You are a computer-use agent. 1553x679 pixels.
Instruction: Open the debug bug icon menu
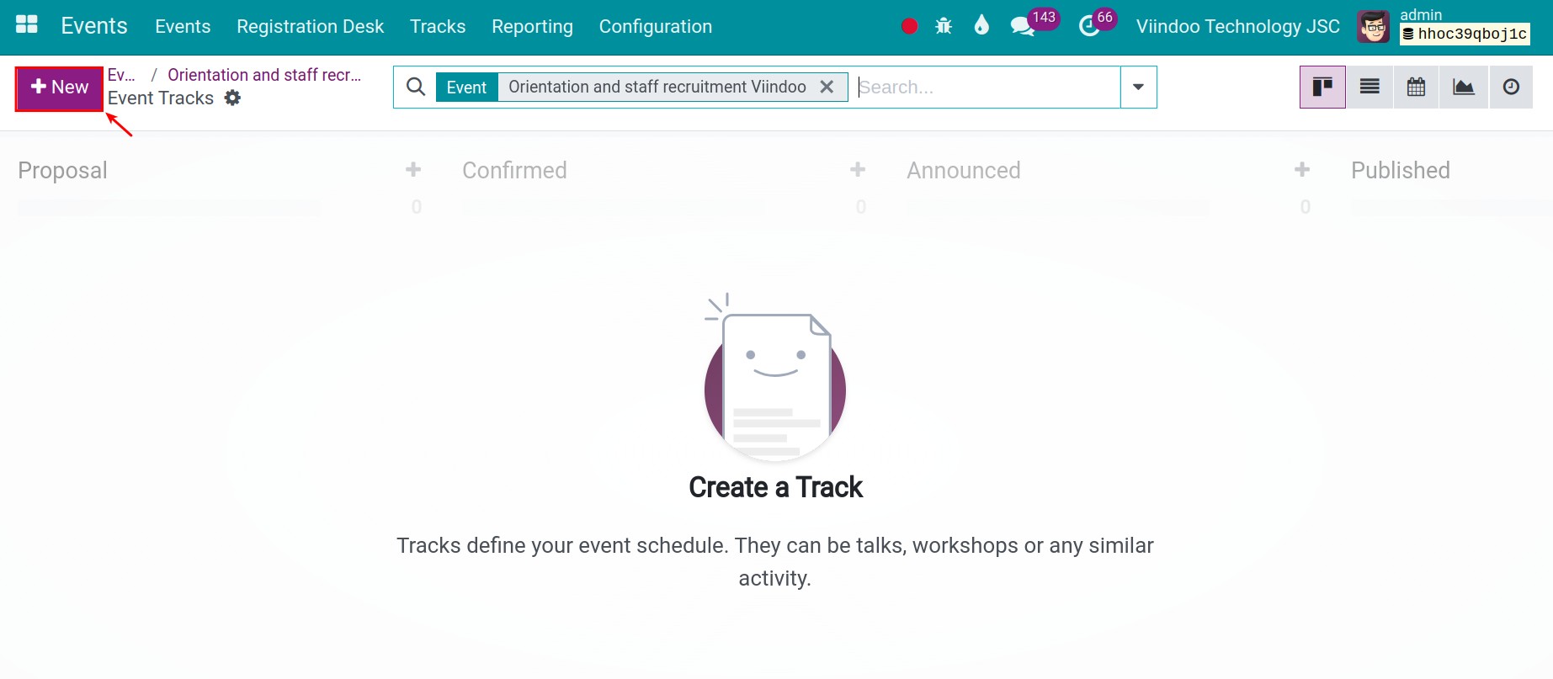pos(944,26)
